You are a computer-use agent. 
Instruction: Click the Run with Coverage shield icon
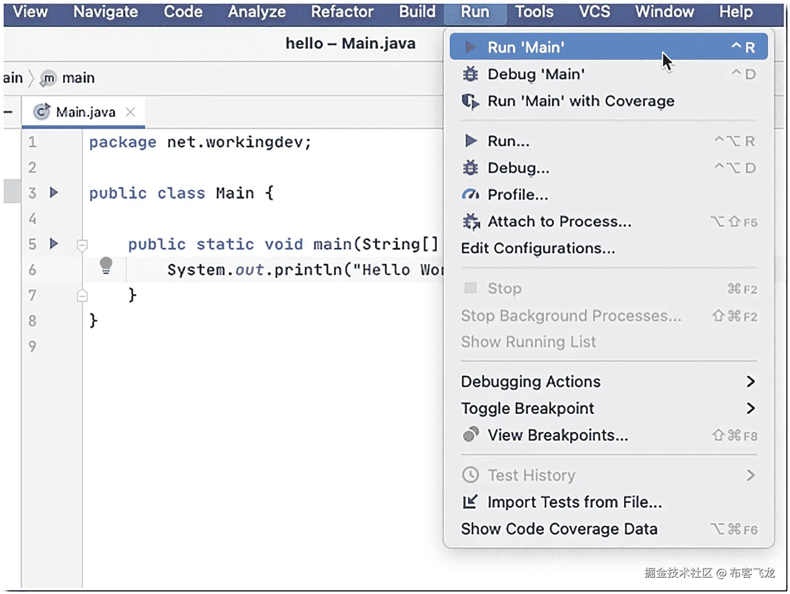pyautogui.click(x=470, y=101)
